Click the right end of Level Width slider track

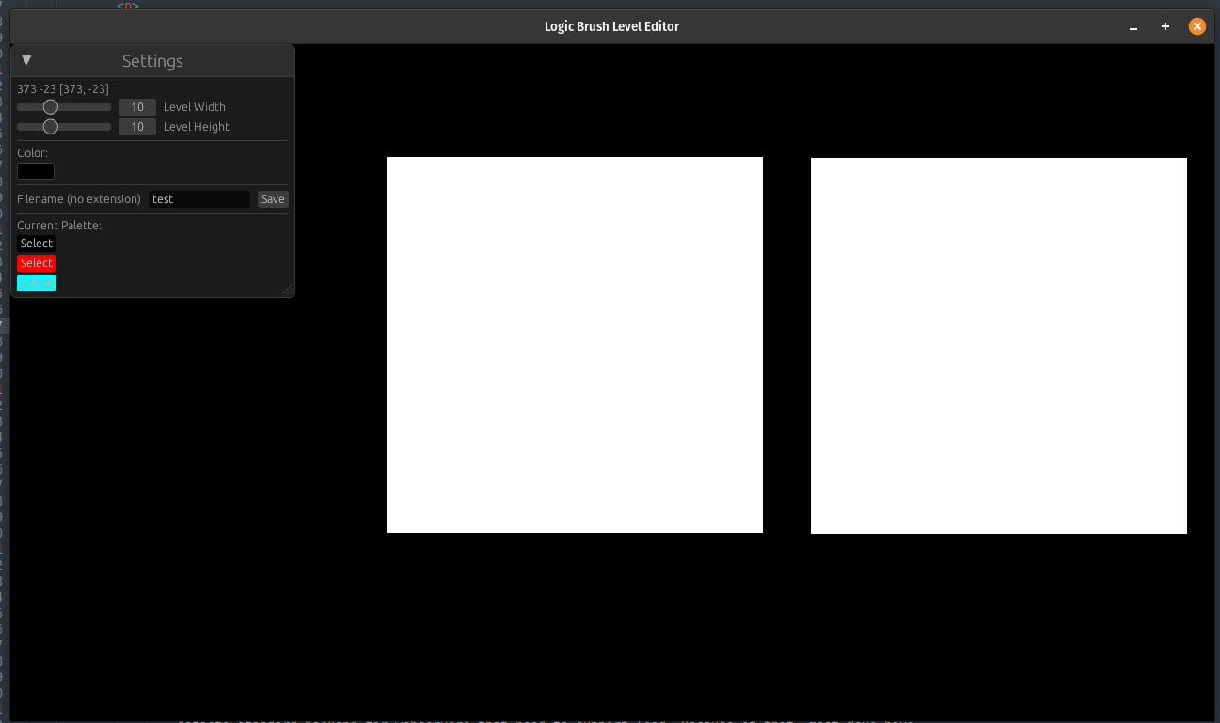point(107,107)
